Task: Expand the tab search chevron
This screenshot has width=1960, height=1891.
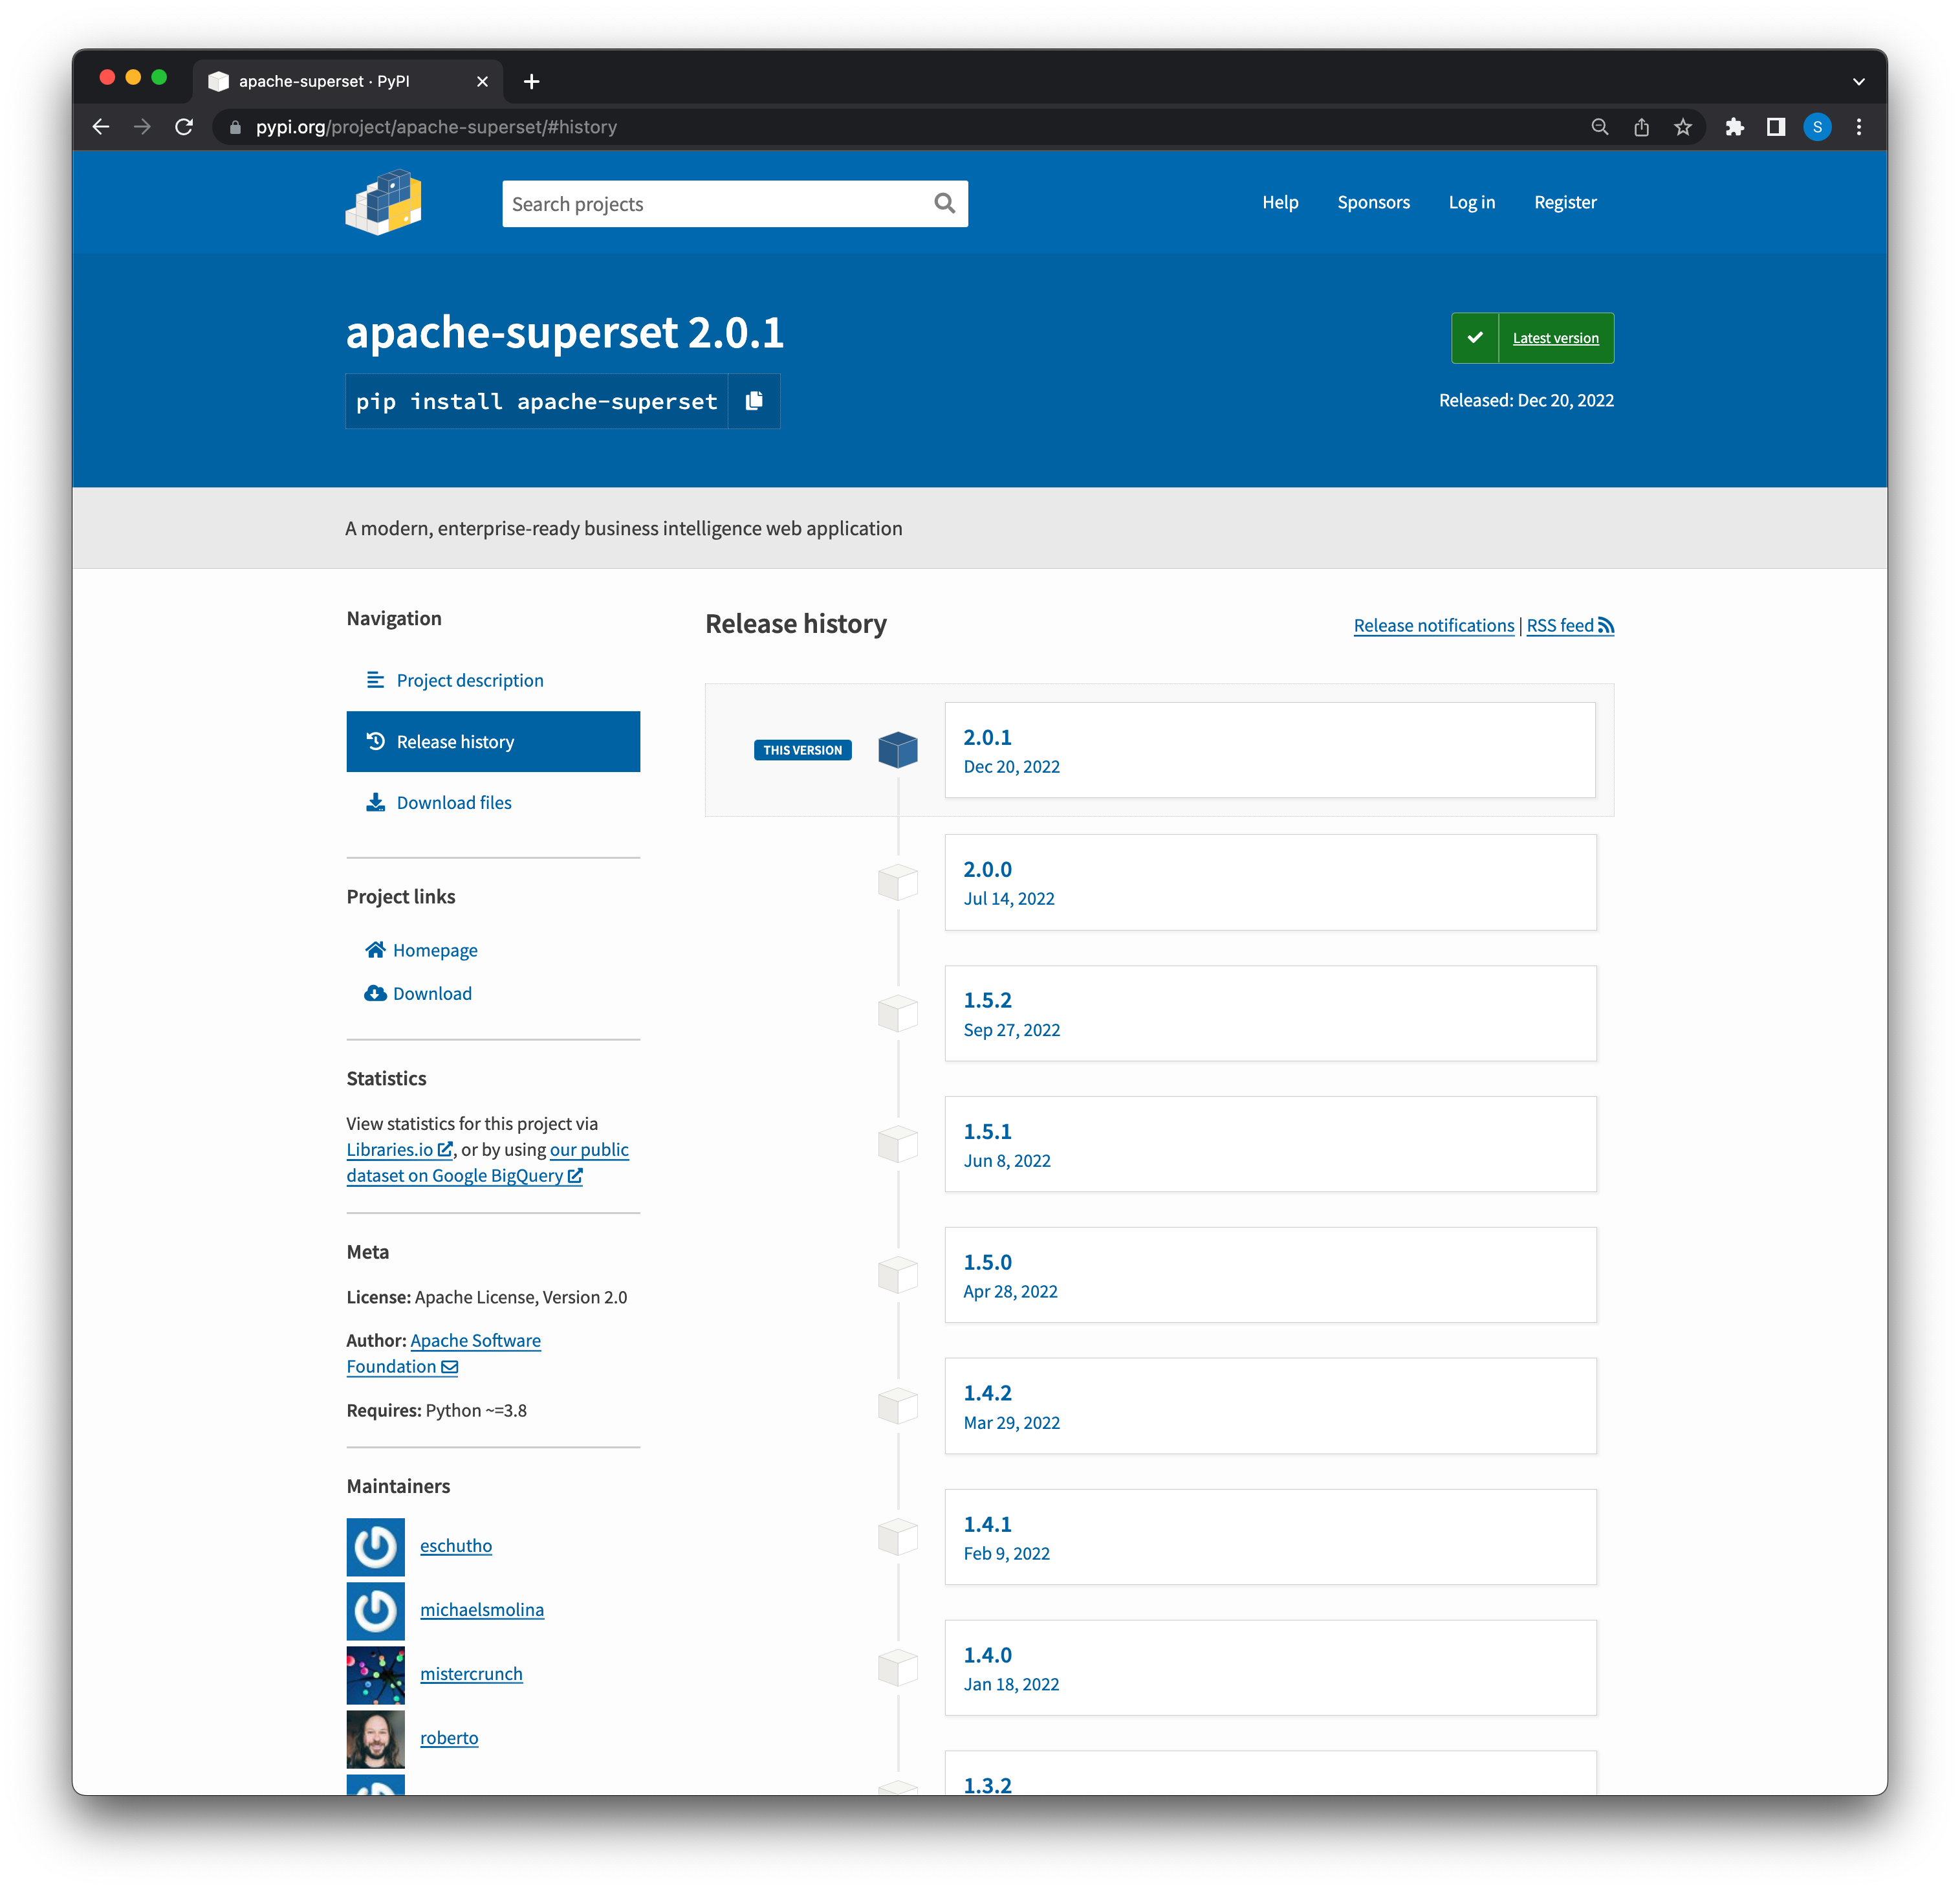Action: [1858, 81]
